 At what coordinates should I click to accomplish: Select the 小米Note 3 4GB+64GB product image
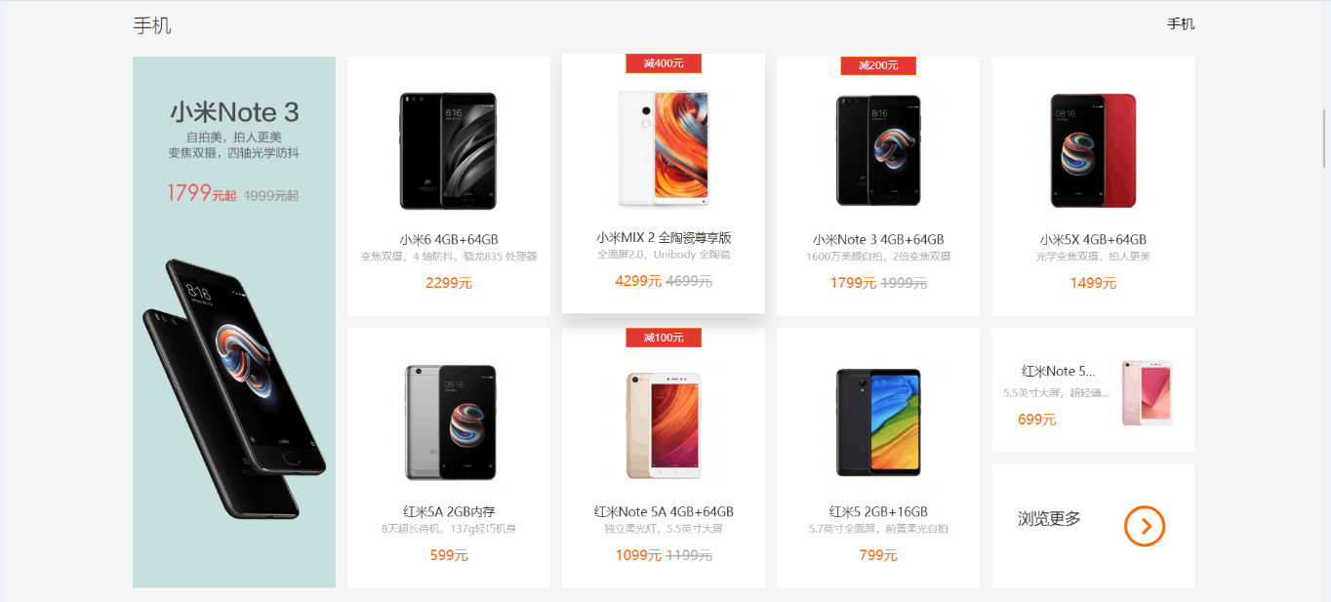(x=878, y=150)
